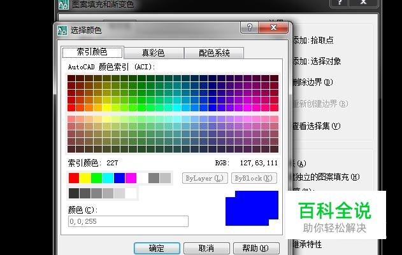Click 删除边界(D) in the hatch dialog
This screenshot has height=255, width=402.
click(313, 82)
